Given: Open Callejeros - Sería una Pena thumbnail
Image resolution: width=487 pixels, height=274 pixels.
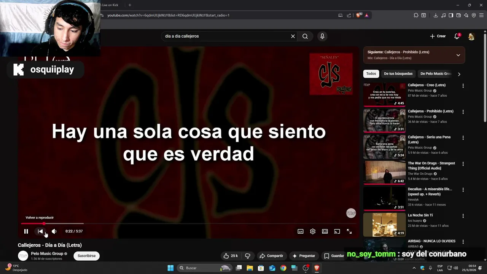Looking at the screenshot, I should [x=384, y=147].
